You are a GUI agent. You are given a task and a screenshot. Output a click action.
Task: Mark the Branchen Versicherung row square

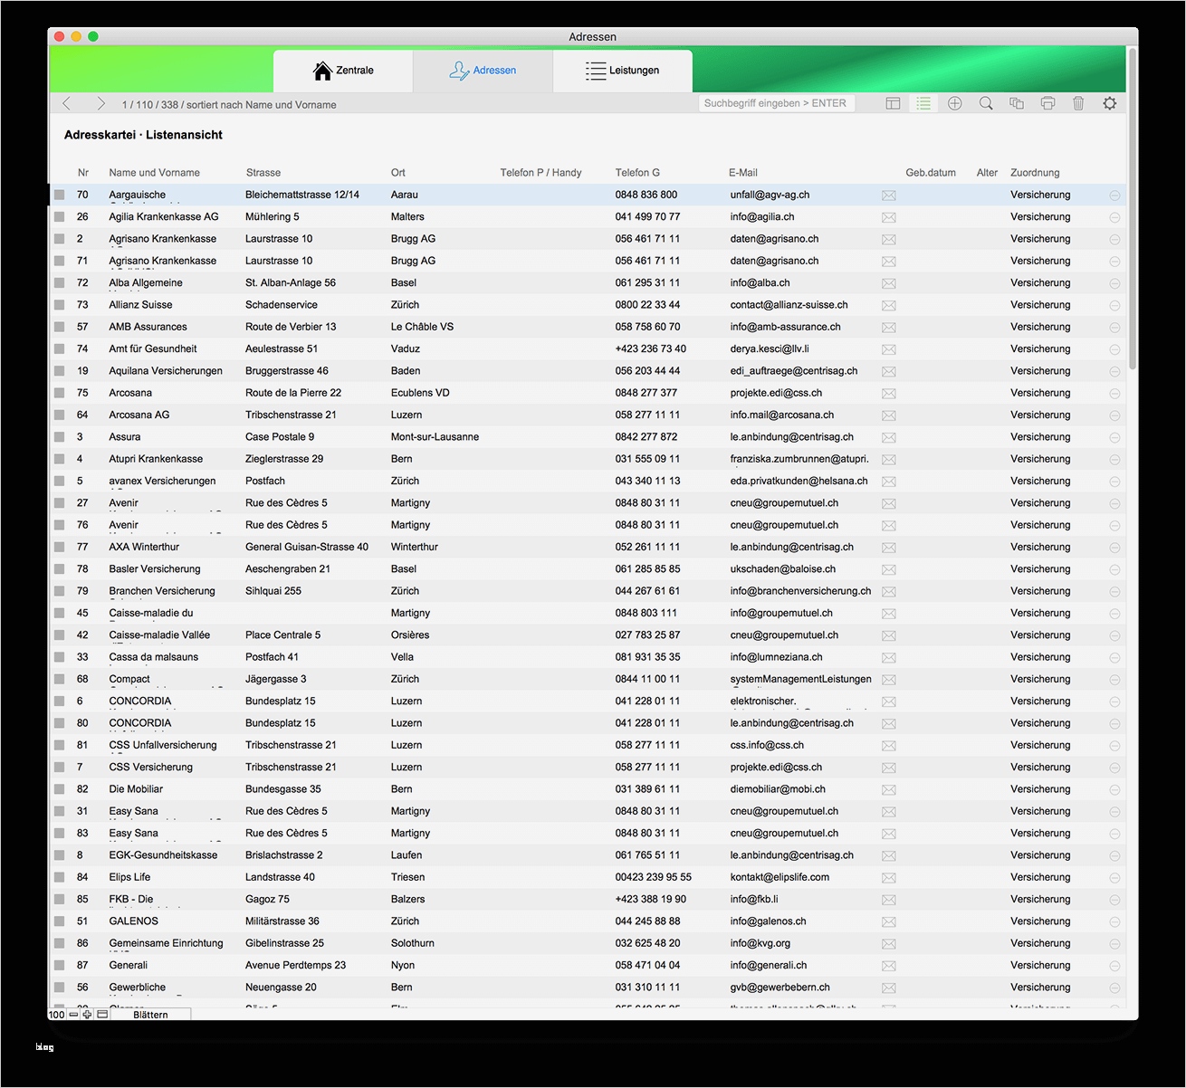(59, 591)
